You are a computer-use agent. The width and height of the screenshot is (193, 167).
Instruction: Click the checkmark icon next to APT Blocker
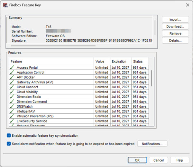[12, 77]
